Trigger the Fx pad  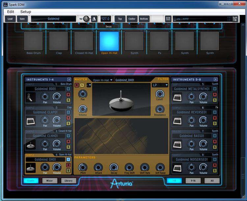tap(159, 41)
